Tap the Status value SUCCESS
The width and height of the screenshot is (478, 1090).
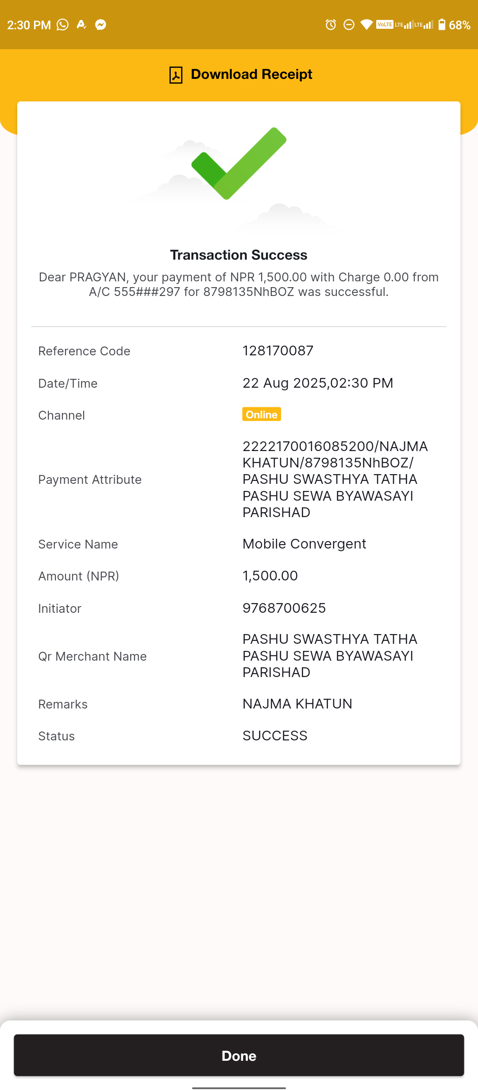pyautogui.click(x=275, y=736)
